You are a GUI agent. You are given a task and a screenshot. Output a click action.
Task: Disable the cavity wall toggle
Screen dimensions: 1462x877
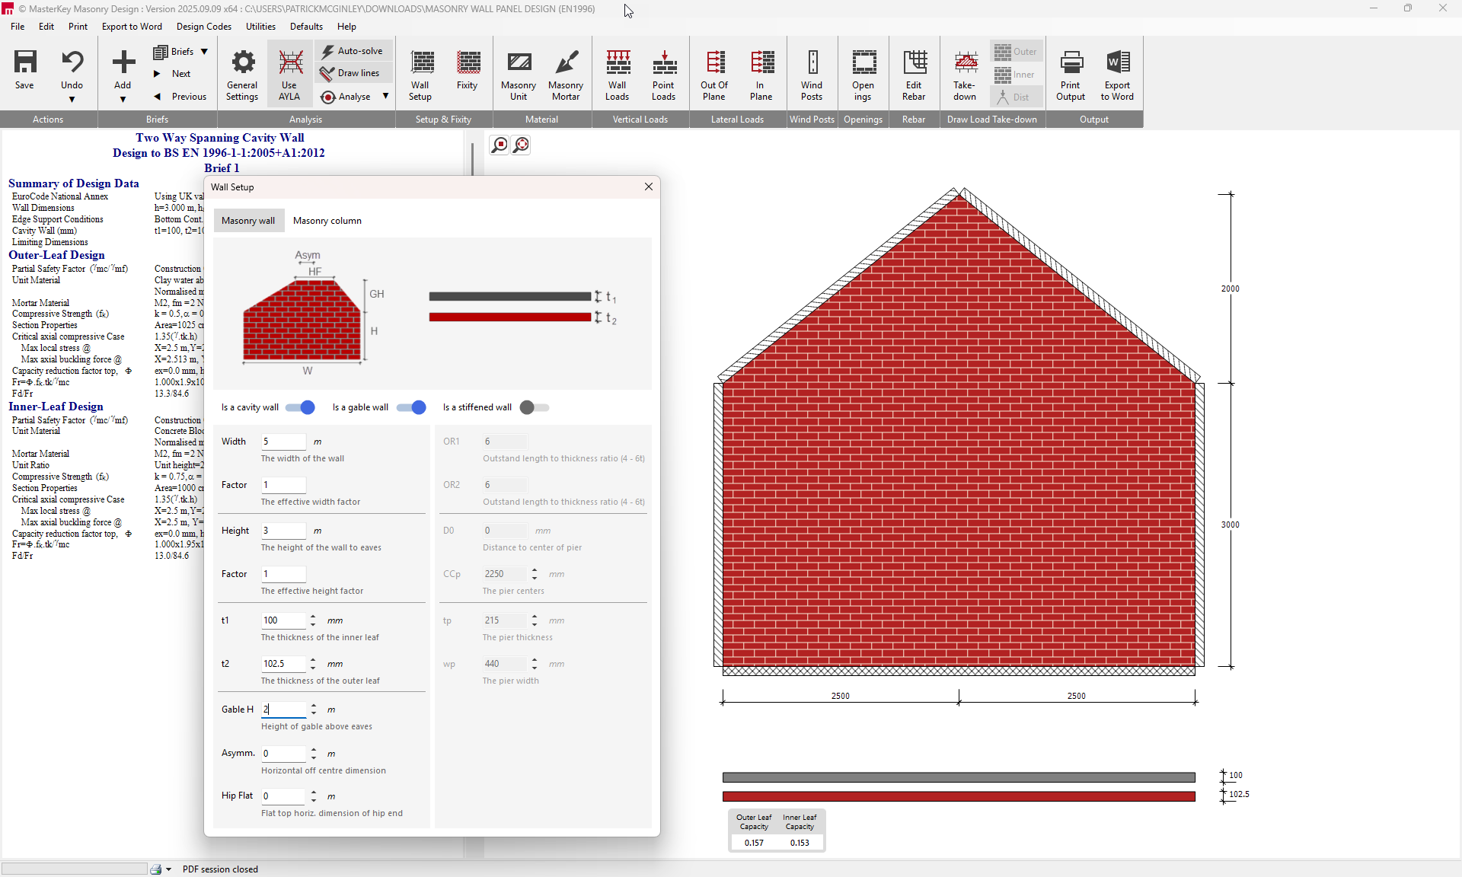point(300,407)
